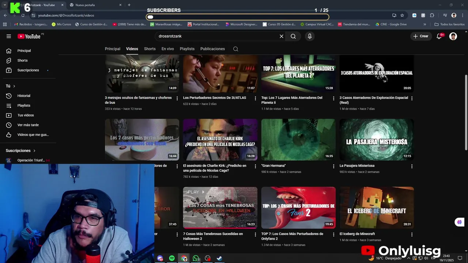This screenshot has width=468, height=263.
Task: Click the Crear button
Action: (420, 36)
